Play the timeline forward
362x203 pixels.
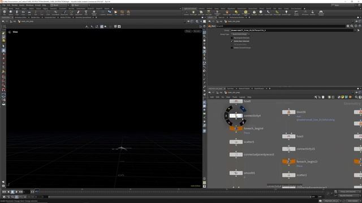click(16, 192)
